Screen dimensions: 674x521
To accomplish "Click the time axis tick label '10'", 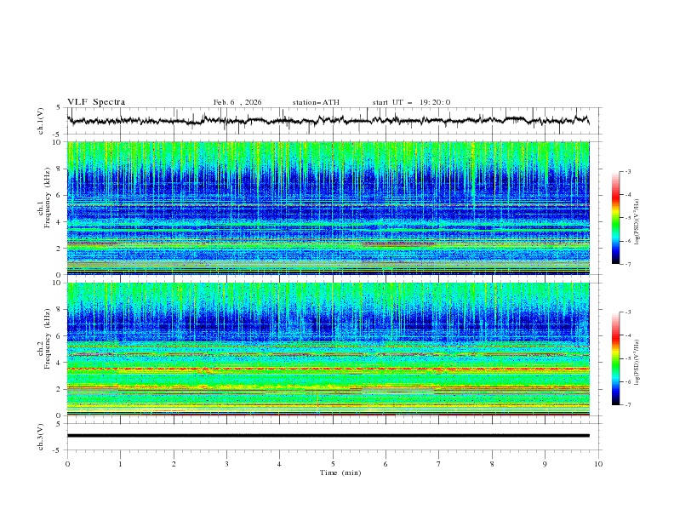I will tap(598, 464).
